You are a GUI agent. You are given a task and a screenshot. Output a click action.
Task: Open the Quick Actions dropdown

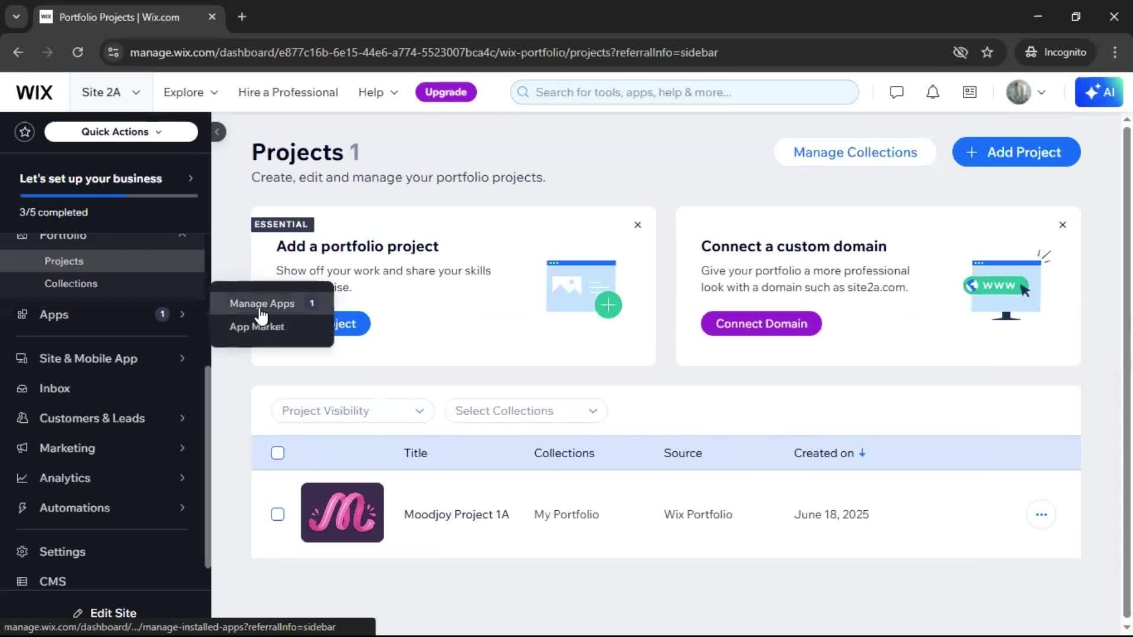click(121, 132)
